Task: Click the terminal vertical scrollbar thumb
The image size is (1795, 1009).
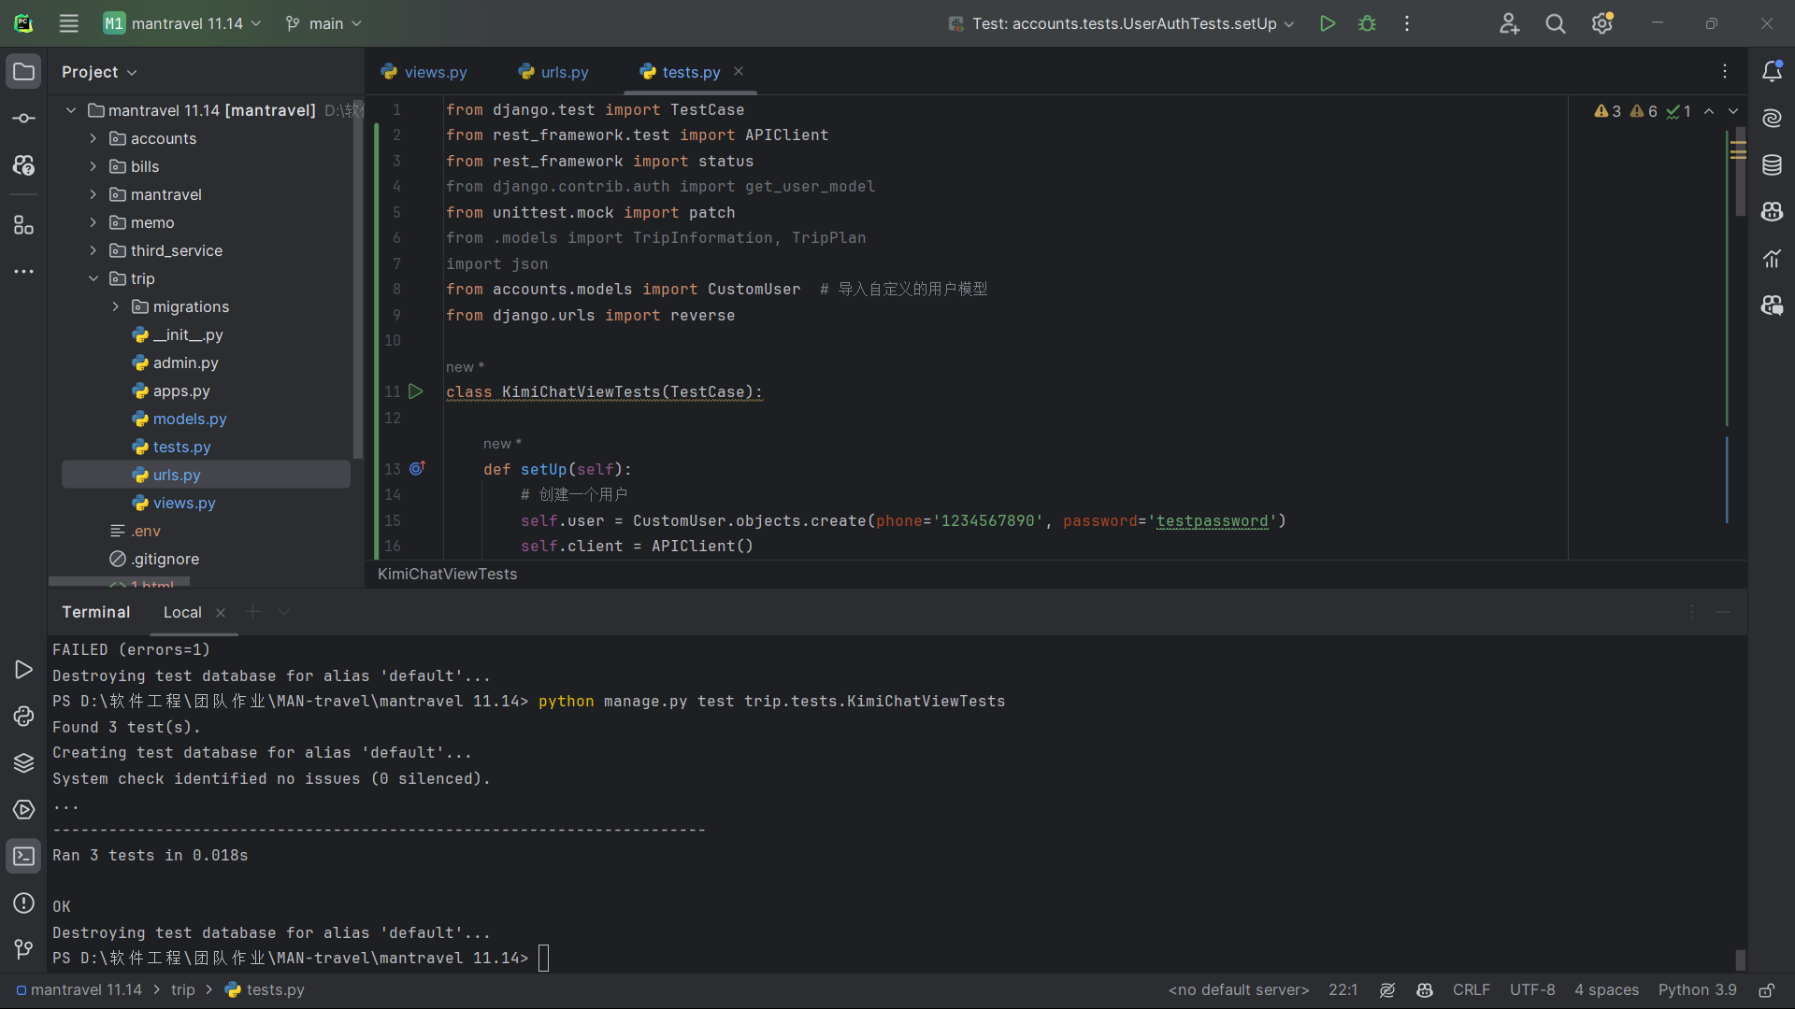Action: point(1740,959)
